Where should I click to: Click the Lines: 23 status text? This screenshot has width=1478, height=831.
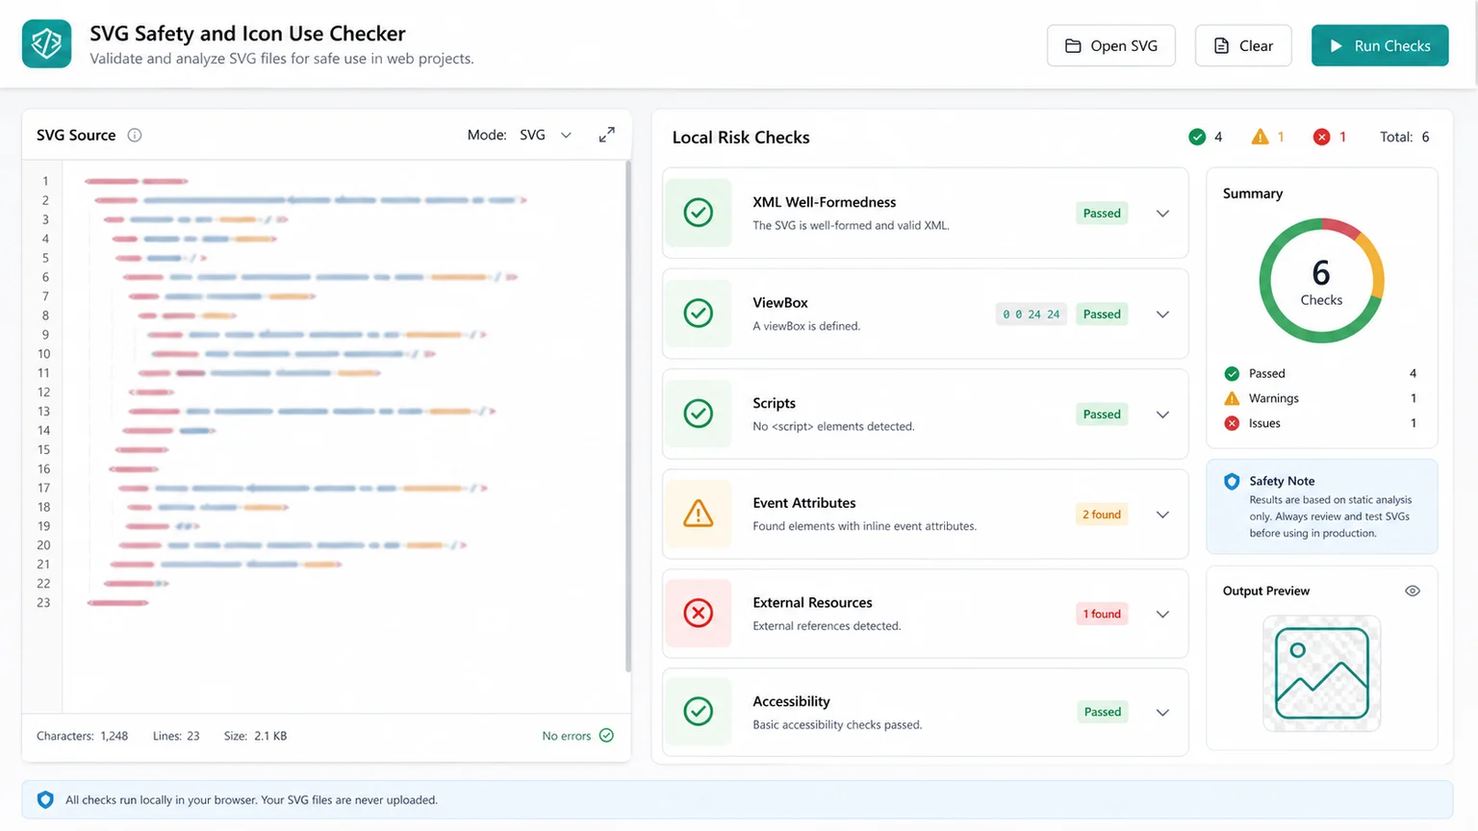coord(176,736)
